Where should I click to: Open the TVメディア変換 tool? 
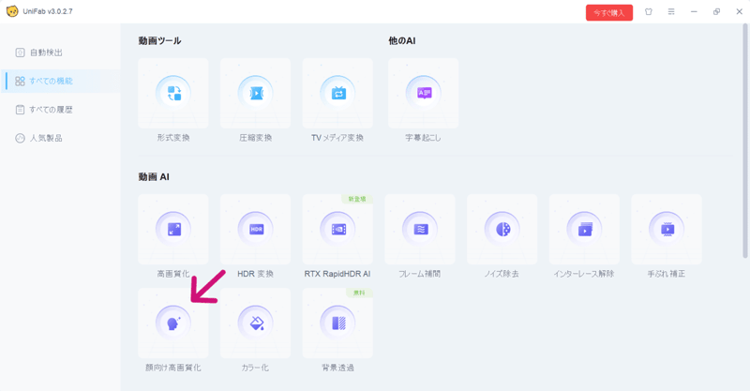337,94
